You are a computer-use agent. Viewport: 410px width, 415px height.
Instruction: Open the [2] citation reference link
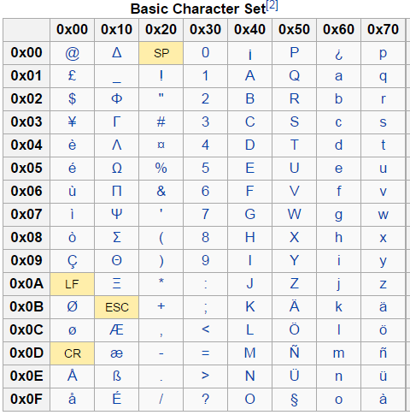coord(272,5)
